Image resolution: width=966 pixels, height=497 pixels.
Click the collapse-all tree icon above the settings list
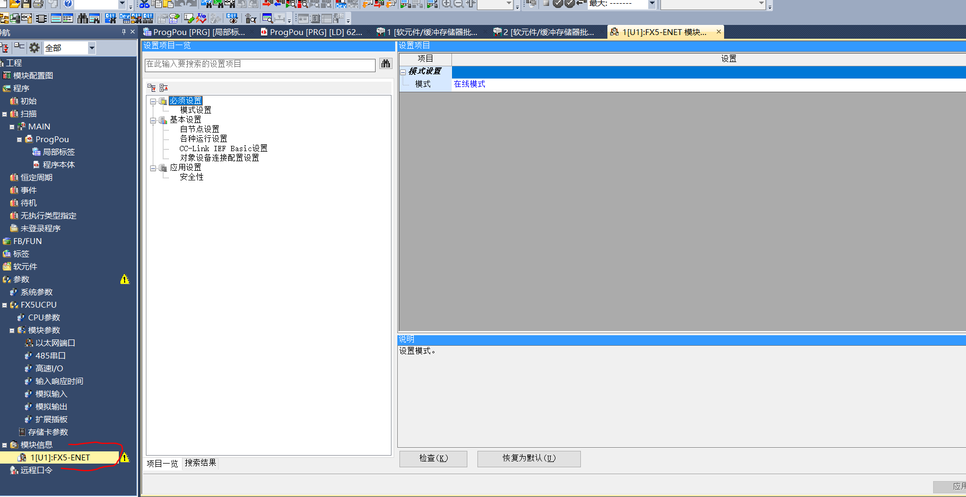(x=163, y=88)
